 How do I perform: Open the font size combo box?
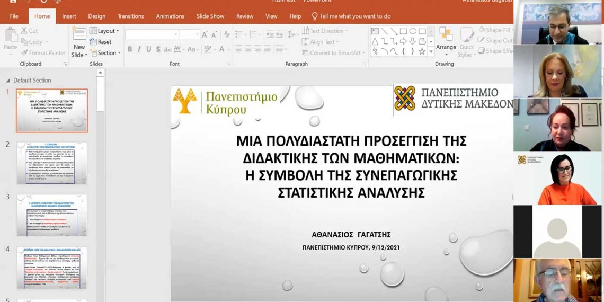189,34
